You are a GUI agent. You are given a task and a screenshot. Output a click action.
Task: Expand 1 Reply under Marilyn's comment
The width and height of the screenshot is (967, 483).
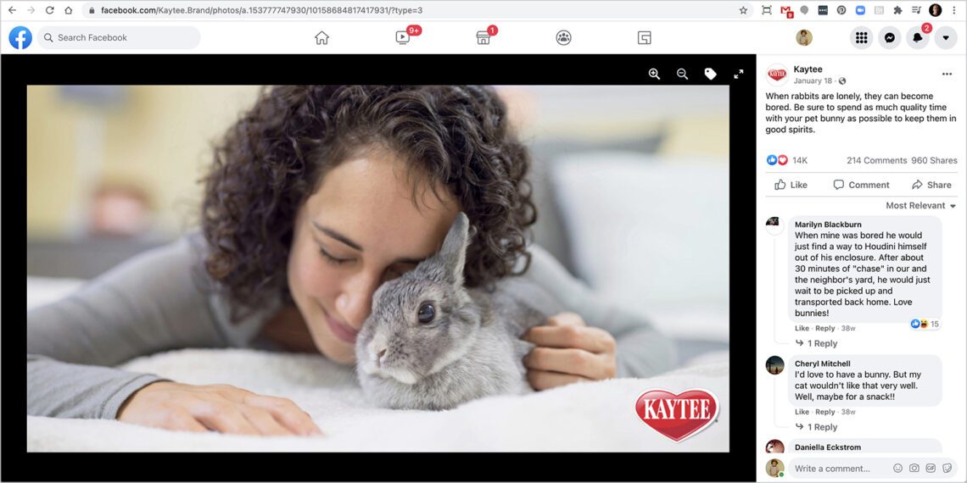817,343
